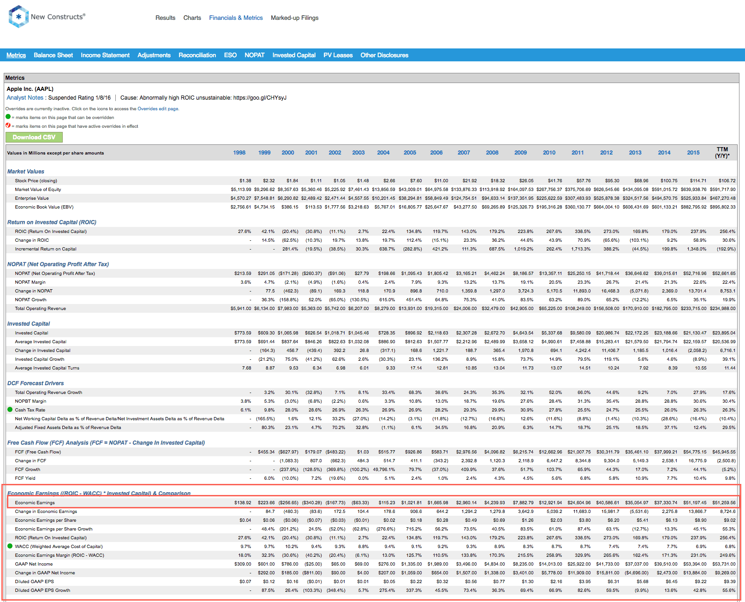The image size is (745, 602).
Task: Open the Charts tab
Action: click(x=192, y=18)
